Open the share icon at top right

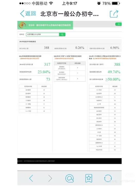114,14
